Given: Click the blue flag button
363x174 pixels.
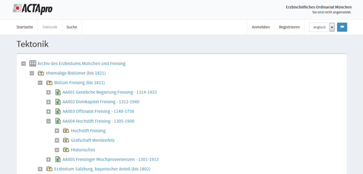Looking at the screenshot, I should [342, 27].
